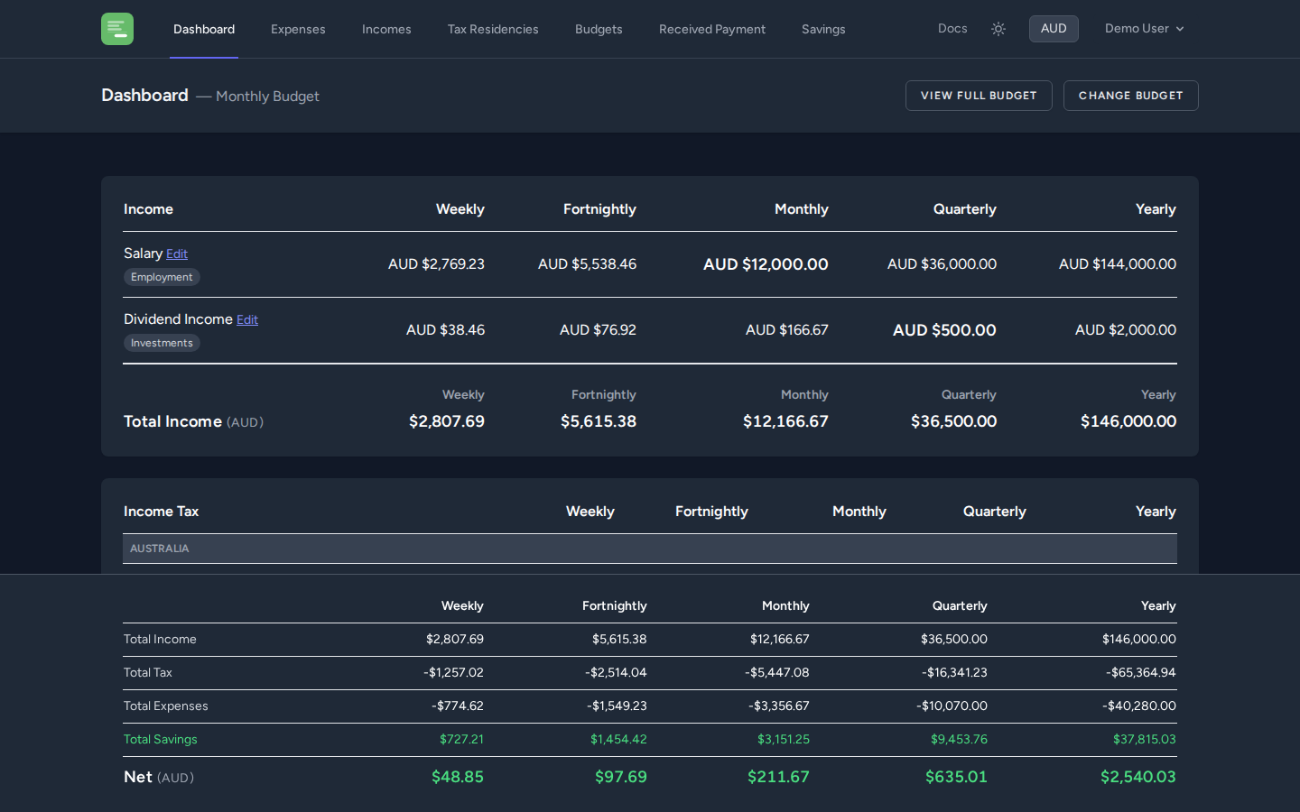Click the Investments category tag
This screenshot has height=812, width=1300.
(162, 343)
